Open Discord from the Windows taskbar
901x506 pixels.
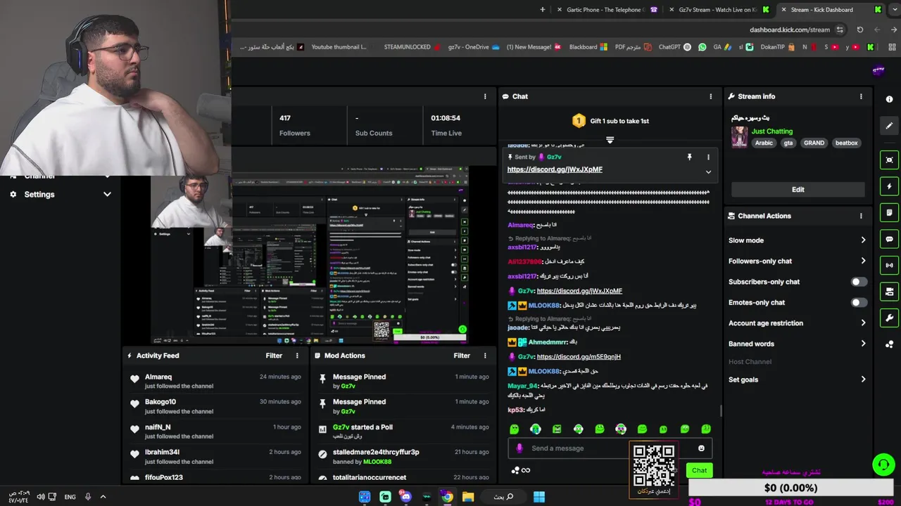405,497
